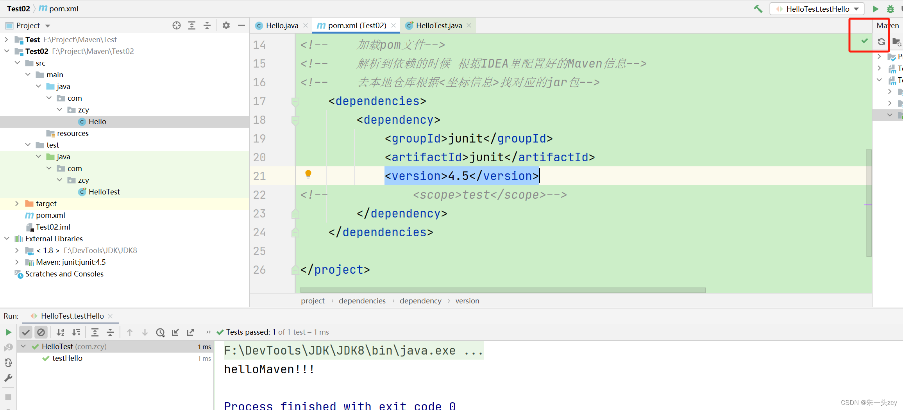Close the Hello.java editor tab
Viewport: 903px width, 410px height.
click(x=306, y=25)
